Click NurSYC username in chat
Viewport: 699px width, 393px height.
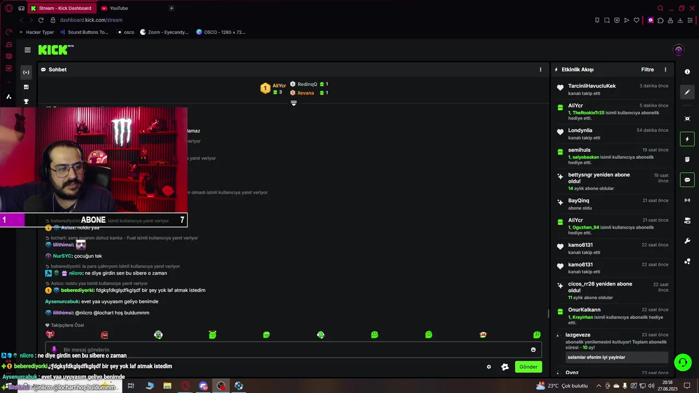point(62,256)
